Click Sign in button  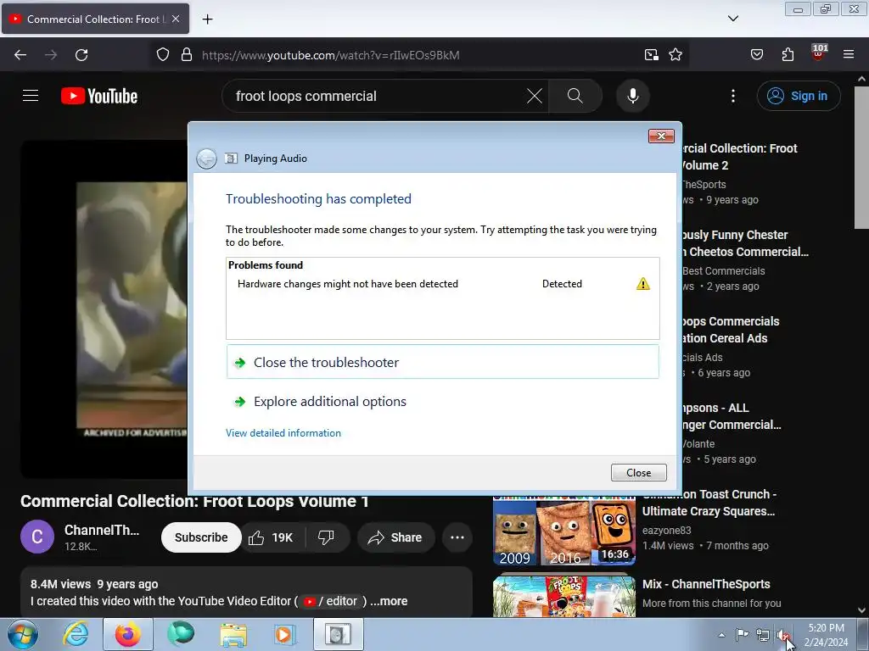[798, 96]
